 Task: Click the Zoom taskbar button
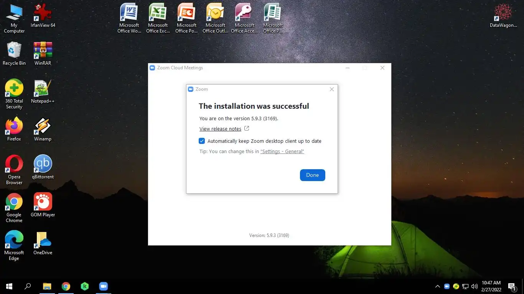(103, 286)
